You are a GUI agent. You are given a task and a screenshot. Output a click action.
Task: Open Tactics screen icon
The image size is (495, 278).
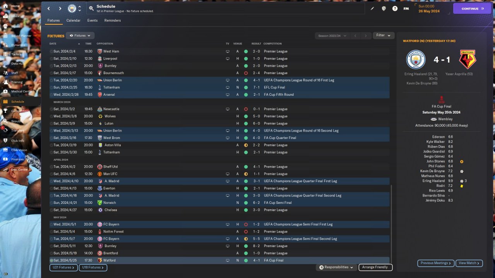pos(5,54)
